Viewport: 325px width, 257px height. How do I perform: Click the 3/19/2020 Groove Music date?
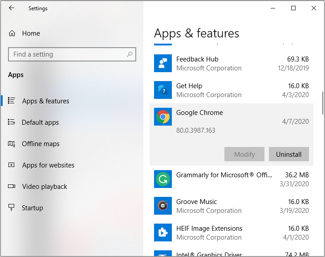(x=294, y=211)
